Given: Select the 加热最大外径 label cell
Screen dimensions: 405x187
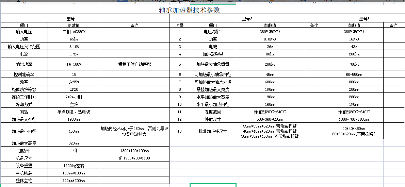Looking at the screenshot, I should [x=24, y=119].
